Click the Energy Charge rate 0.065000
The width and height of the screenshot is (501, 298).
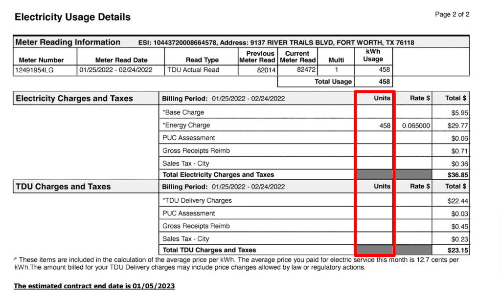[416, 126]
